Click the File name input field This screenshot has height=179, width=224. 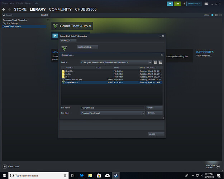(x=113, y=107)
